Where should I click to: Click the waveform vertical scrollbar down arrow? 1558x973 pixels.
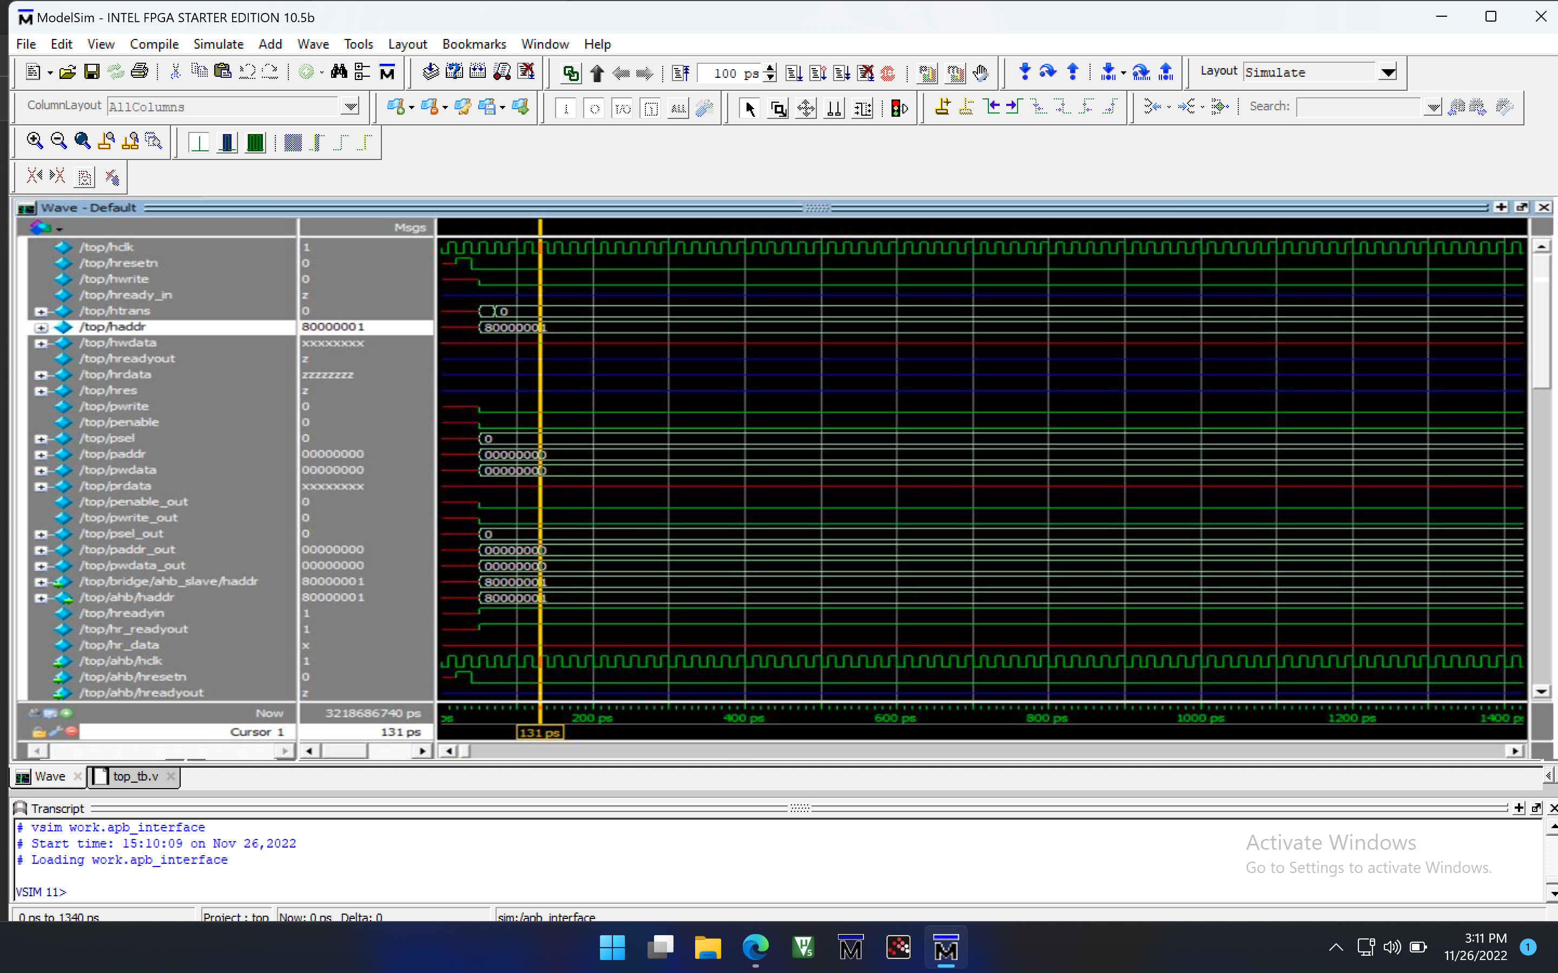point(1541,692)
